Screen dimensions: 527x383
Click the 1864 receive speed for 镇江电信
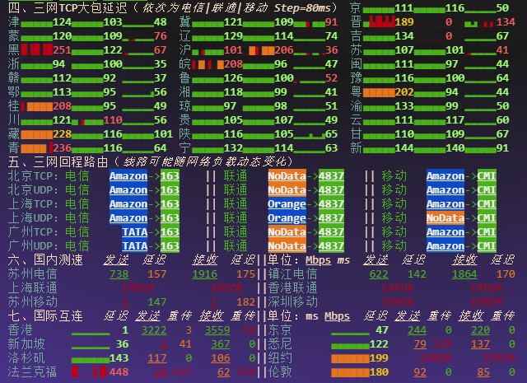464,274
